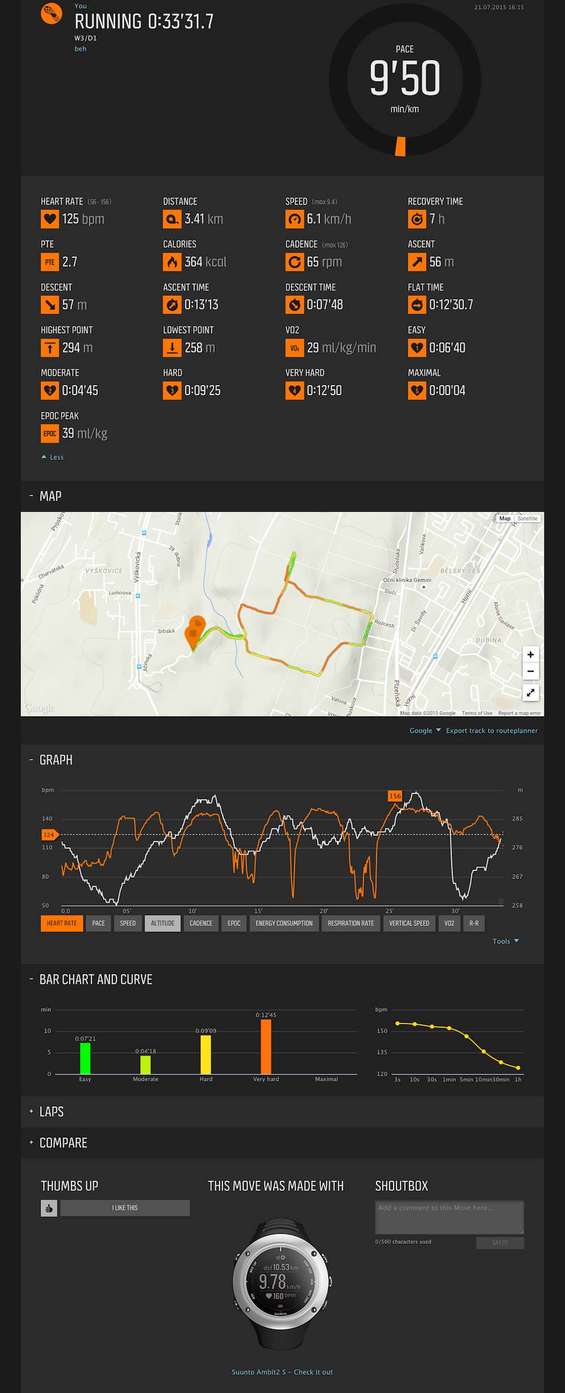Expand the map to fullscreen
Screen dimensions: 565x1393
[x=531, y=693]
